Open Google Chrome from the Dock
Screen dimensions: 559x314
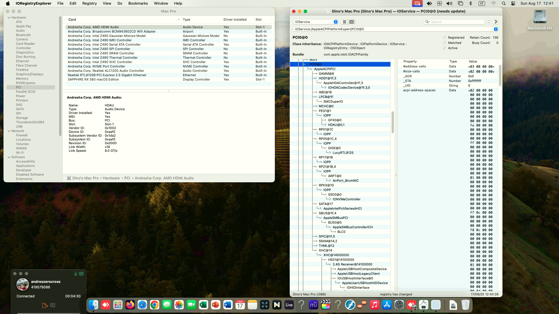pyautogui.click(x=155, y=305)
